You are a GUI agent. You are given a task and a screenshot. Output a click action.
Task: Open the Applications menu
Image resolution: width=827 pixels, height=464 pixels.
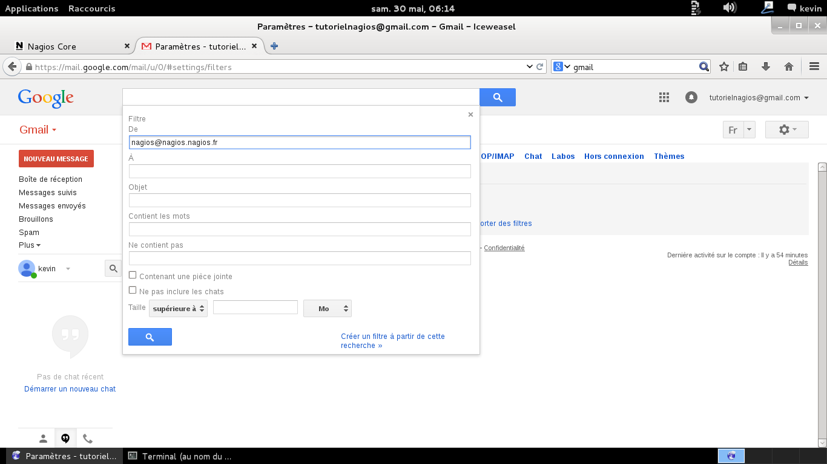[x=31, y=8]
